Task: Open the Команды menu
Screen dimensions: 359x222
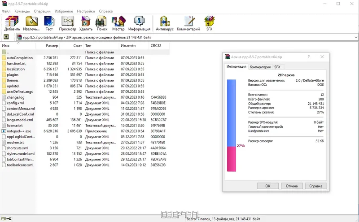Action: 22,11
